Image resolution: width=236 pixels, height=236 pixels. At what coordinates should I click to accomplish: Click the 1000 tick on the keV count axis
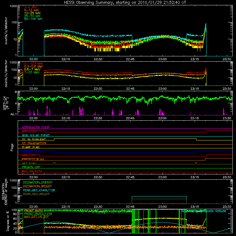point(13,6)
